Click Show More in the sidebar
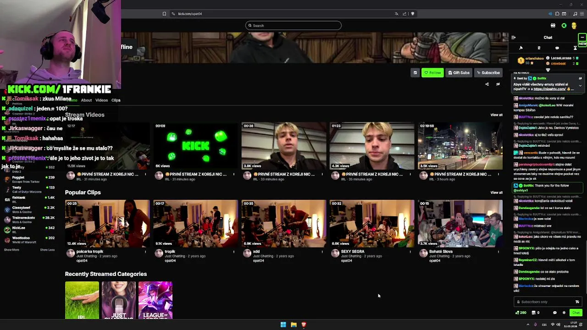 pos(11,250)
